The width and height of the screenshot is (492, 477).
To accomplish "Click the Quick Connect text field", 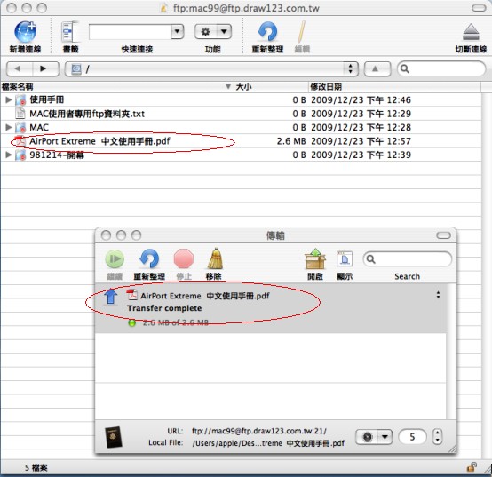I will 130,32.
